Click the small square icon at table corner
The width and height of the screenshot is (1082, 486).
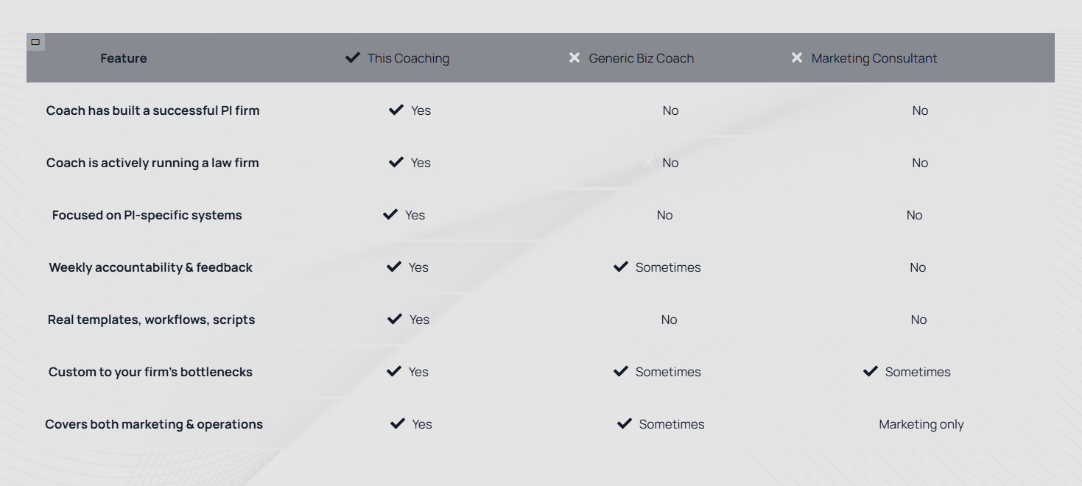coord(35,42)
